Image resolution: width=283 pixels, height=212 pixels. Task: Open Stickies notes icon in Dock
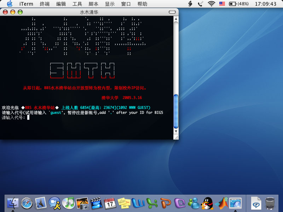[x=124, y=204]
